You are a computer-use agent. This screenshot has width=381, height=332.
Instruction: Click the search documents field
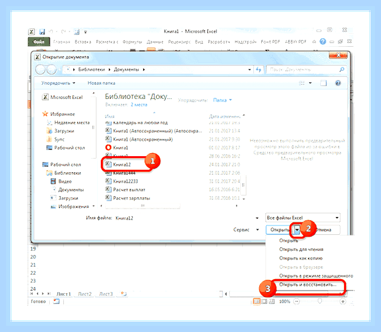[x=304, y=69]
